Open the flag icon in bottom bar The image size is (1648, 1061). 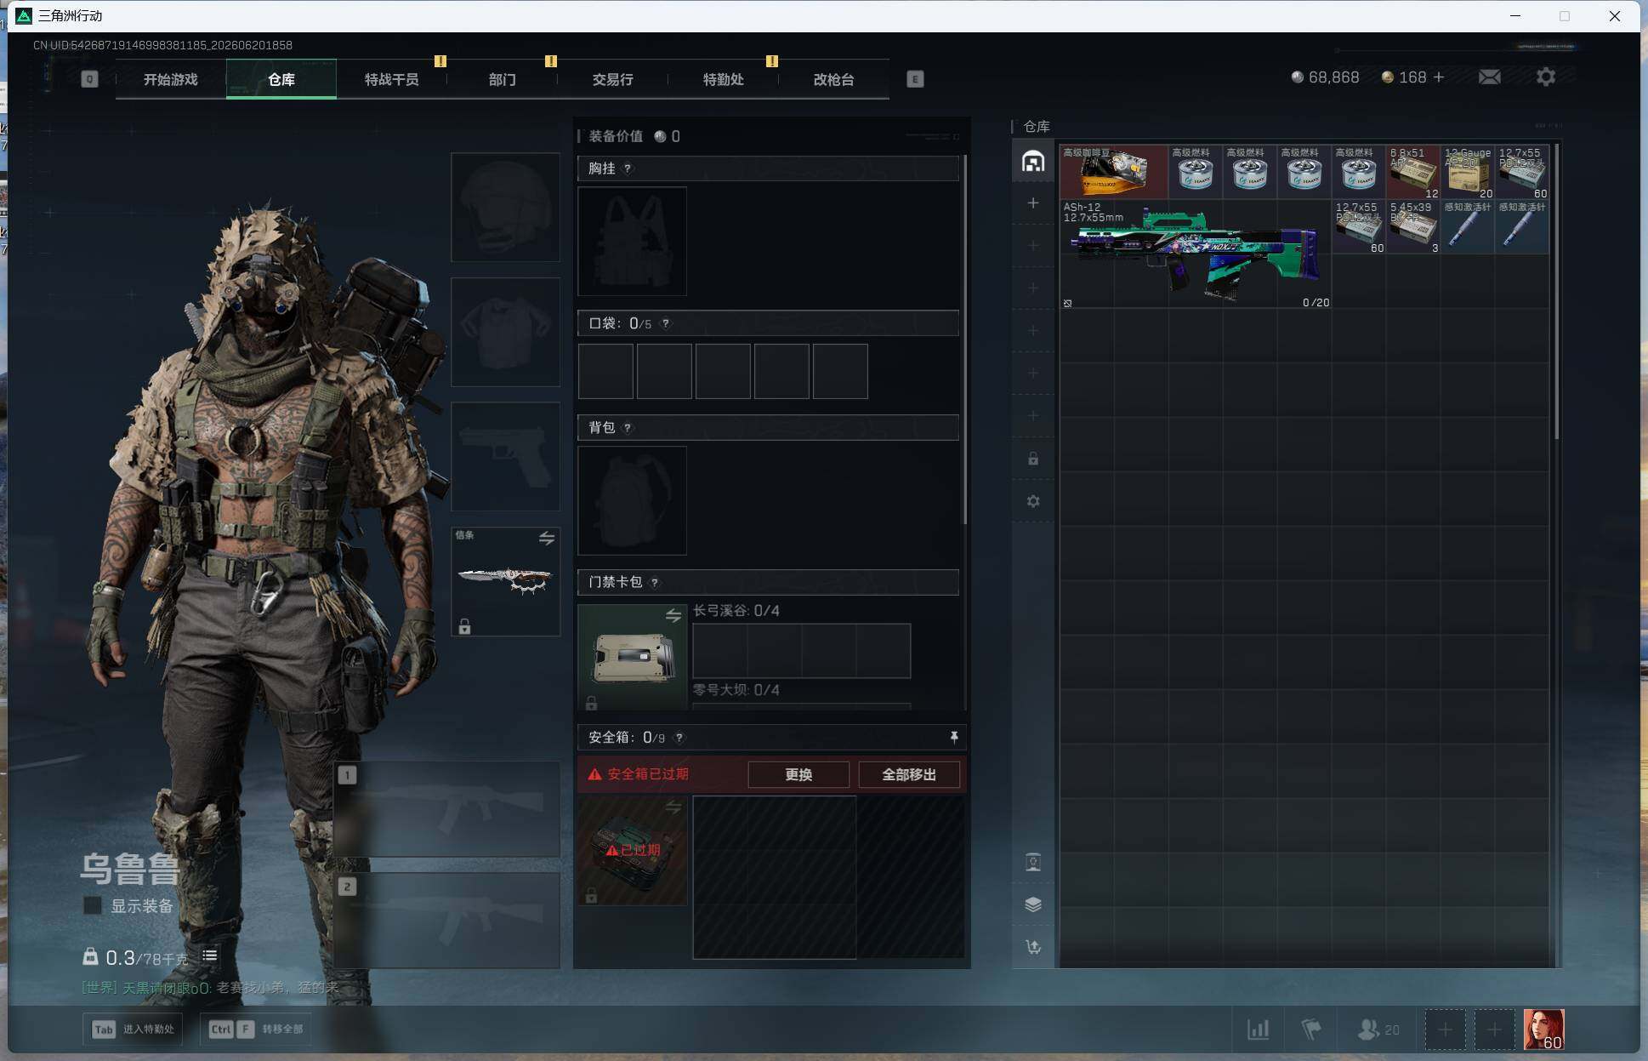(x=1310, y=1030)
